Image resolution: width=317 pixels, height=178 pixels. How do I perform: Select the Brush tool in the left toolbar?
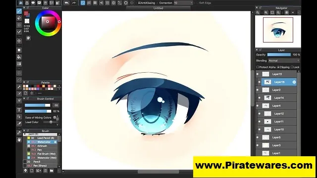19,11
